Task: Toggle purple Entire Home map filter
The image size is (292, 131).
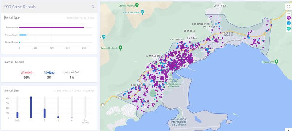Action: click(289, 18)
